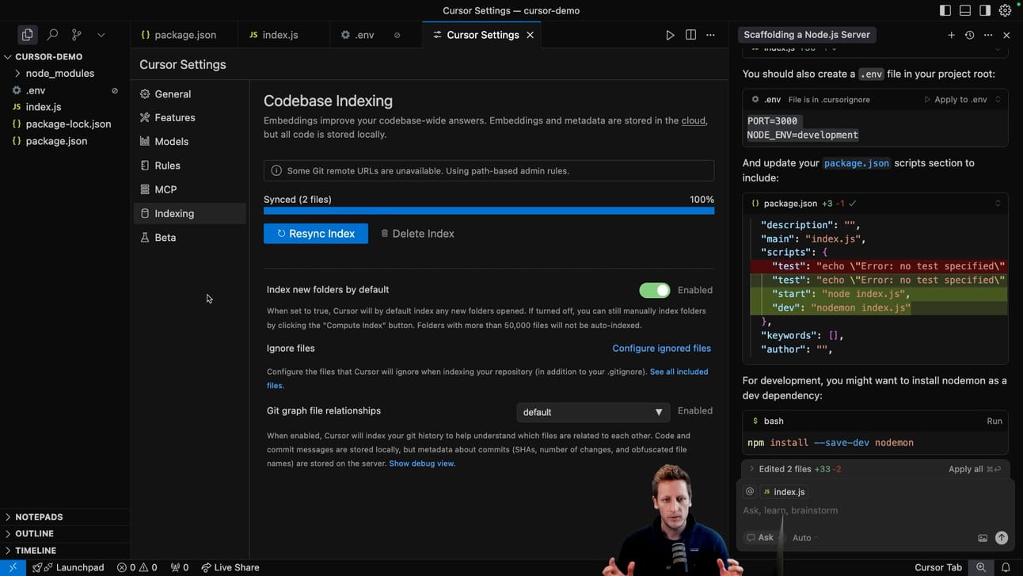Open the Search view icon
Viewport: 1023px width, 576px height.
tap(52, 35)
